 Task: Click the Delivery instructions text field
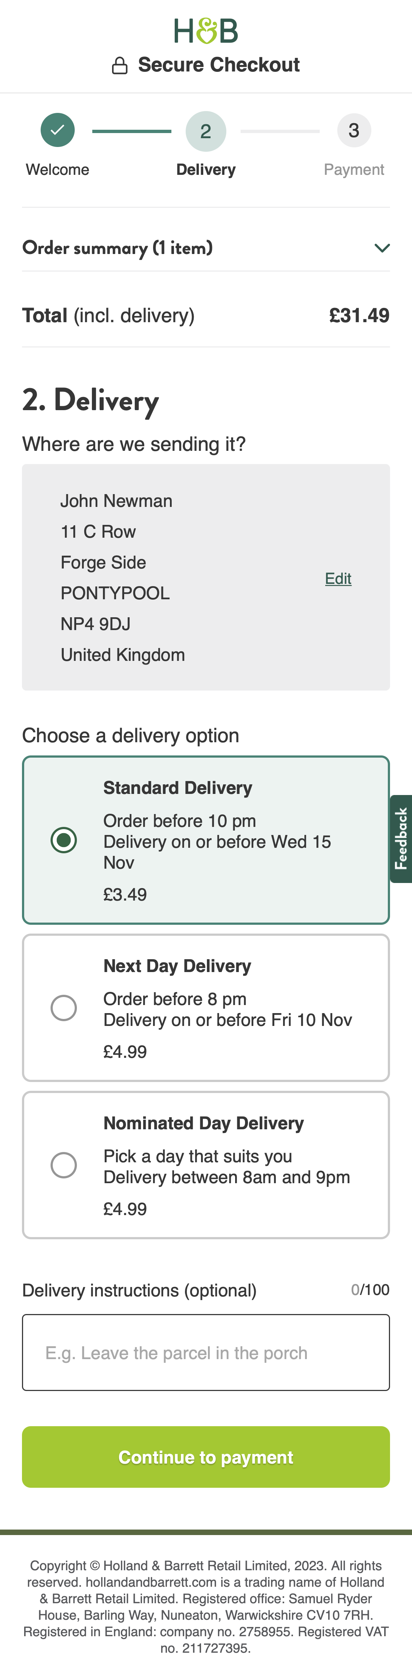[206, 1353]
